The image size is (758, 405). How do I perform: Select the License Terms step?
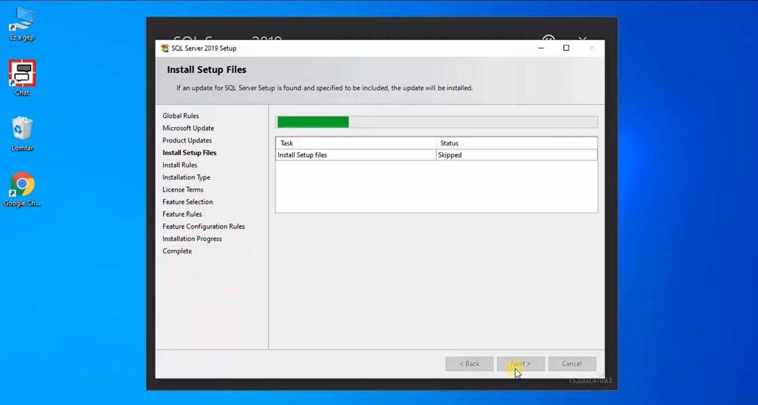(x=183, y=190)
